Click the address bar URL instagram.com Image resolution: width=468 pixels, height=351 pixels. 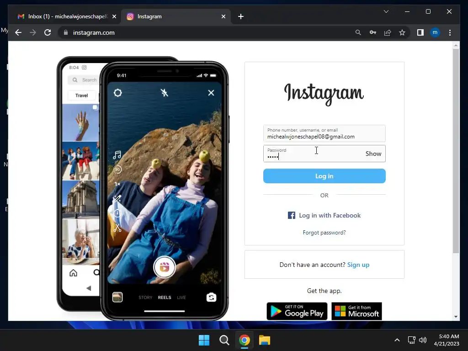pyautogui.click(x=94, y=32)
